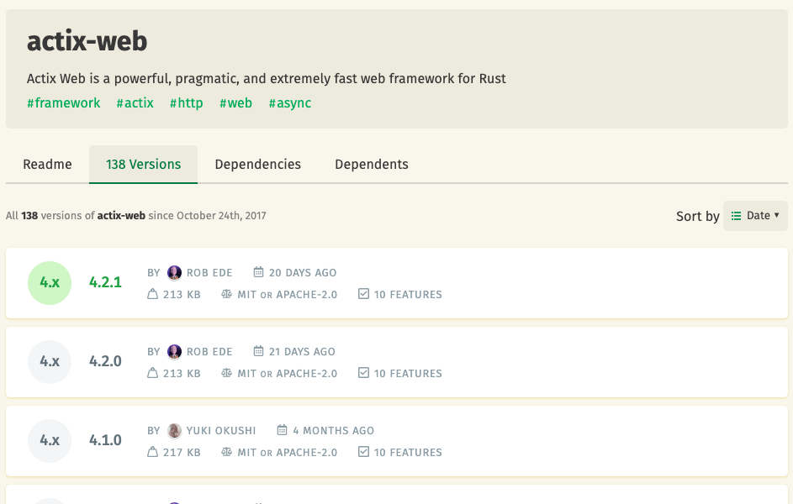793x504 pixels.
Task: Click features checkbox icon on 4.1.0 row
Action: (x=363, y=452)
